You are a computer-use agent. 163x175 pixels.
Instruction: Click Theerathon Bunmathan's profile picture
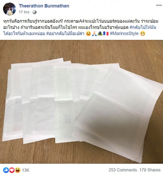tap(9, 9)
